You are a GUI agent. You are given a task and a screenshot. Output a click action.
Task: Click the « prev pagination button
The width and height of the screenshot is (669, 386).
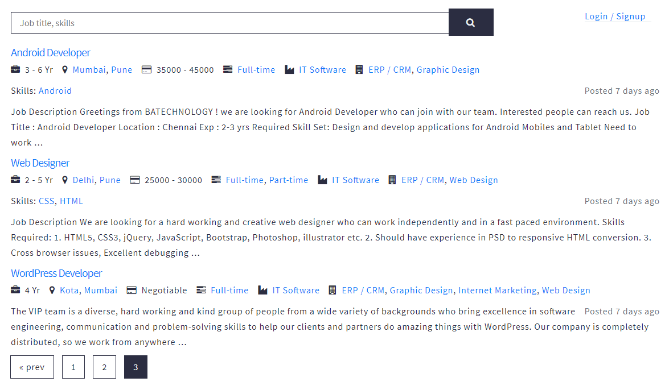32,367
